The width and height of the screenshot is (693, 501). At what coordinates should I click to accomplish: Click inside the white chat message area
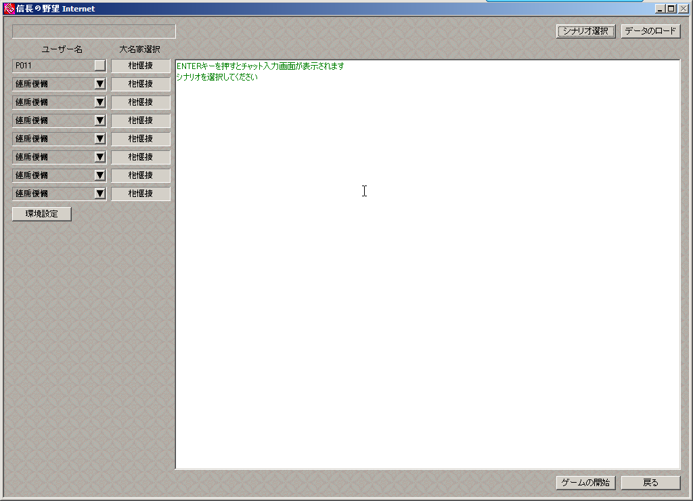coord(428,271)
